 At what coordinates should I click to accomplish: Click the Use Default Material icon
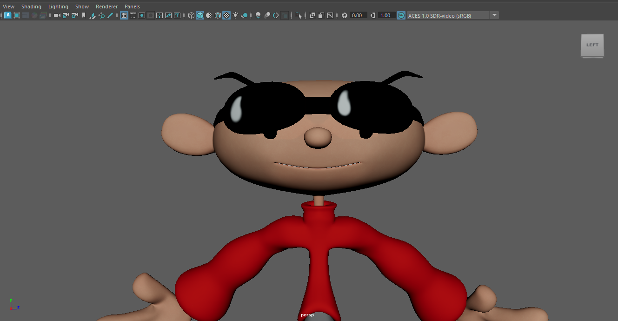point(209,15)
